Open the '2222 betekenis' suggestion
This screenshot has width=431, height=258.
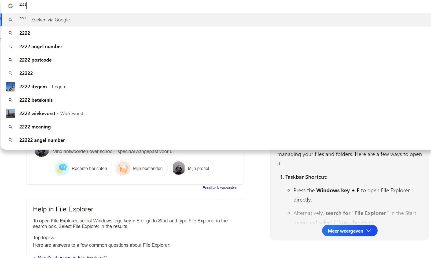coord(36,100)
